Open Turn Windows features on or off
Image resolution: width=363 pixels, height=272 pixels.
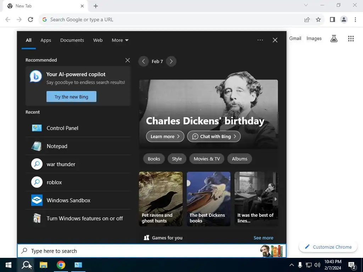point(78,218)
